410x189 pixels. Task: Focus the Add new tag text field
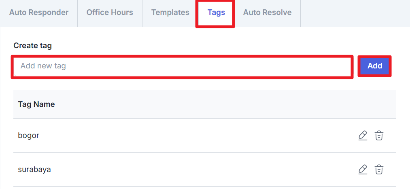pyautogui.click(x=182, y=66)
